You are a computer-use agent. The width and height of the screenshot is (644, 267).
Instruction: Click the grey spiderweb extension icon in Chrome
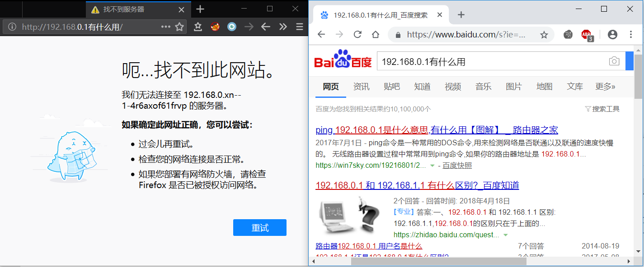click(569, 34)
